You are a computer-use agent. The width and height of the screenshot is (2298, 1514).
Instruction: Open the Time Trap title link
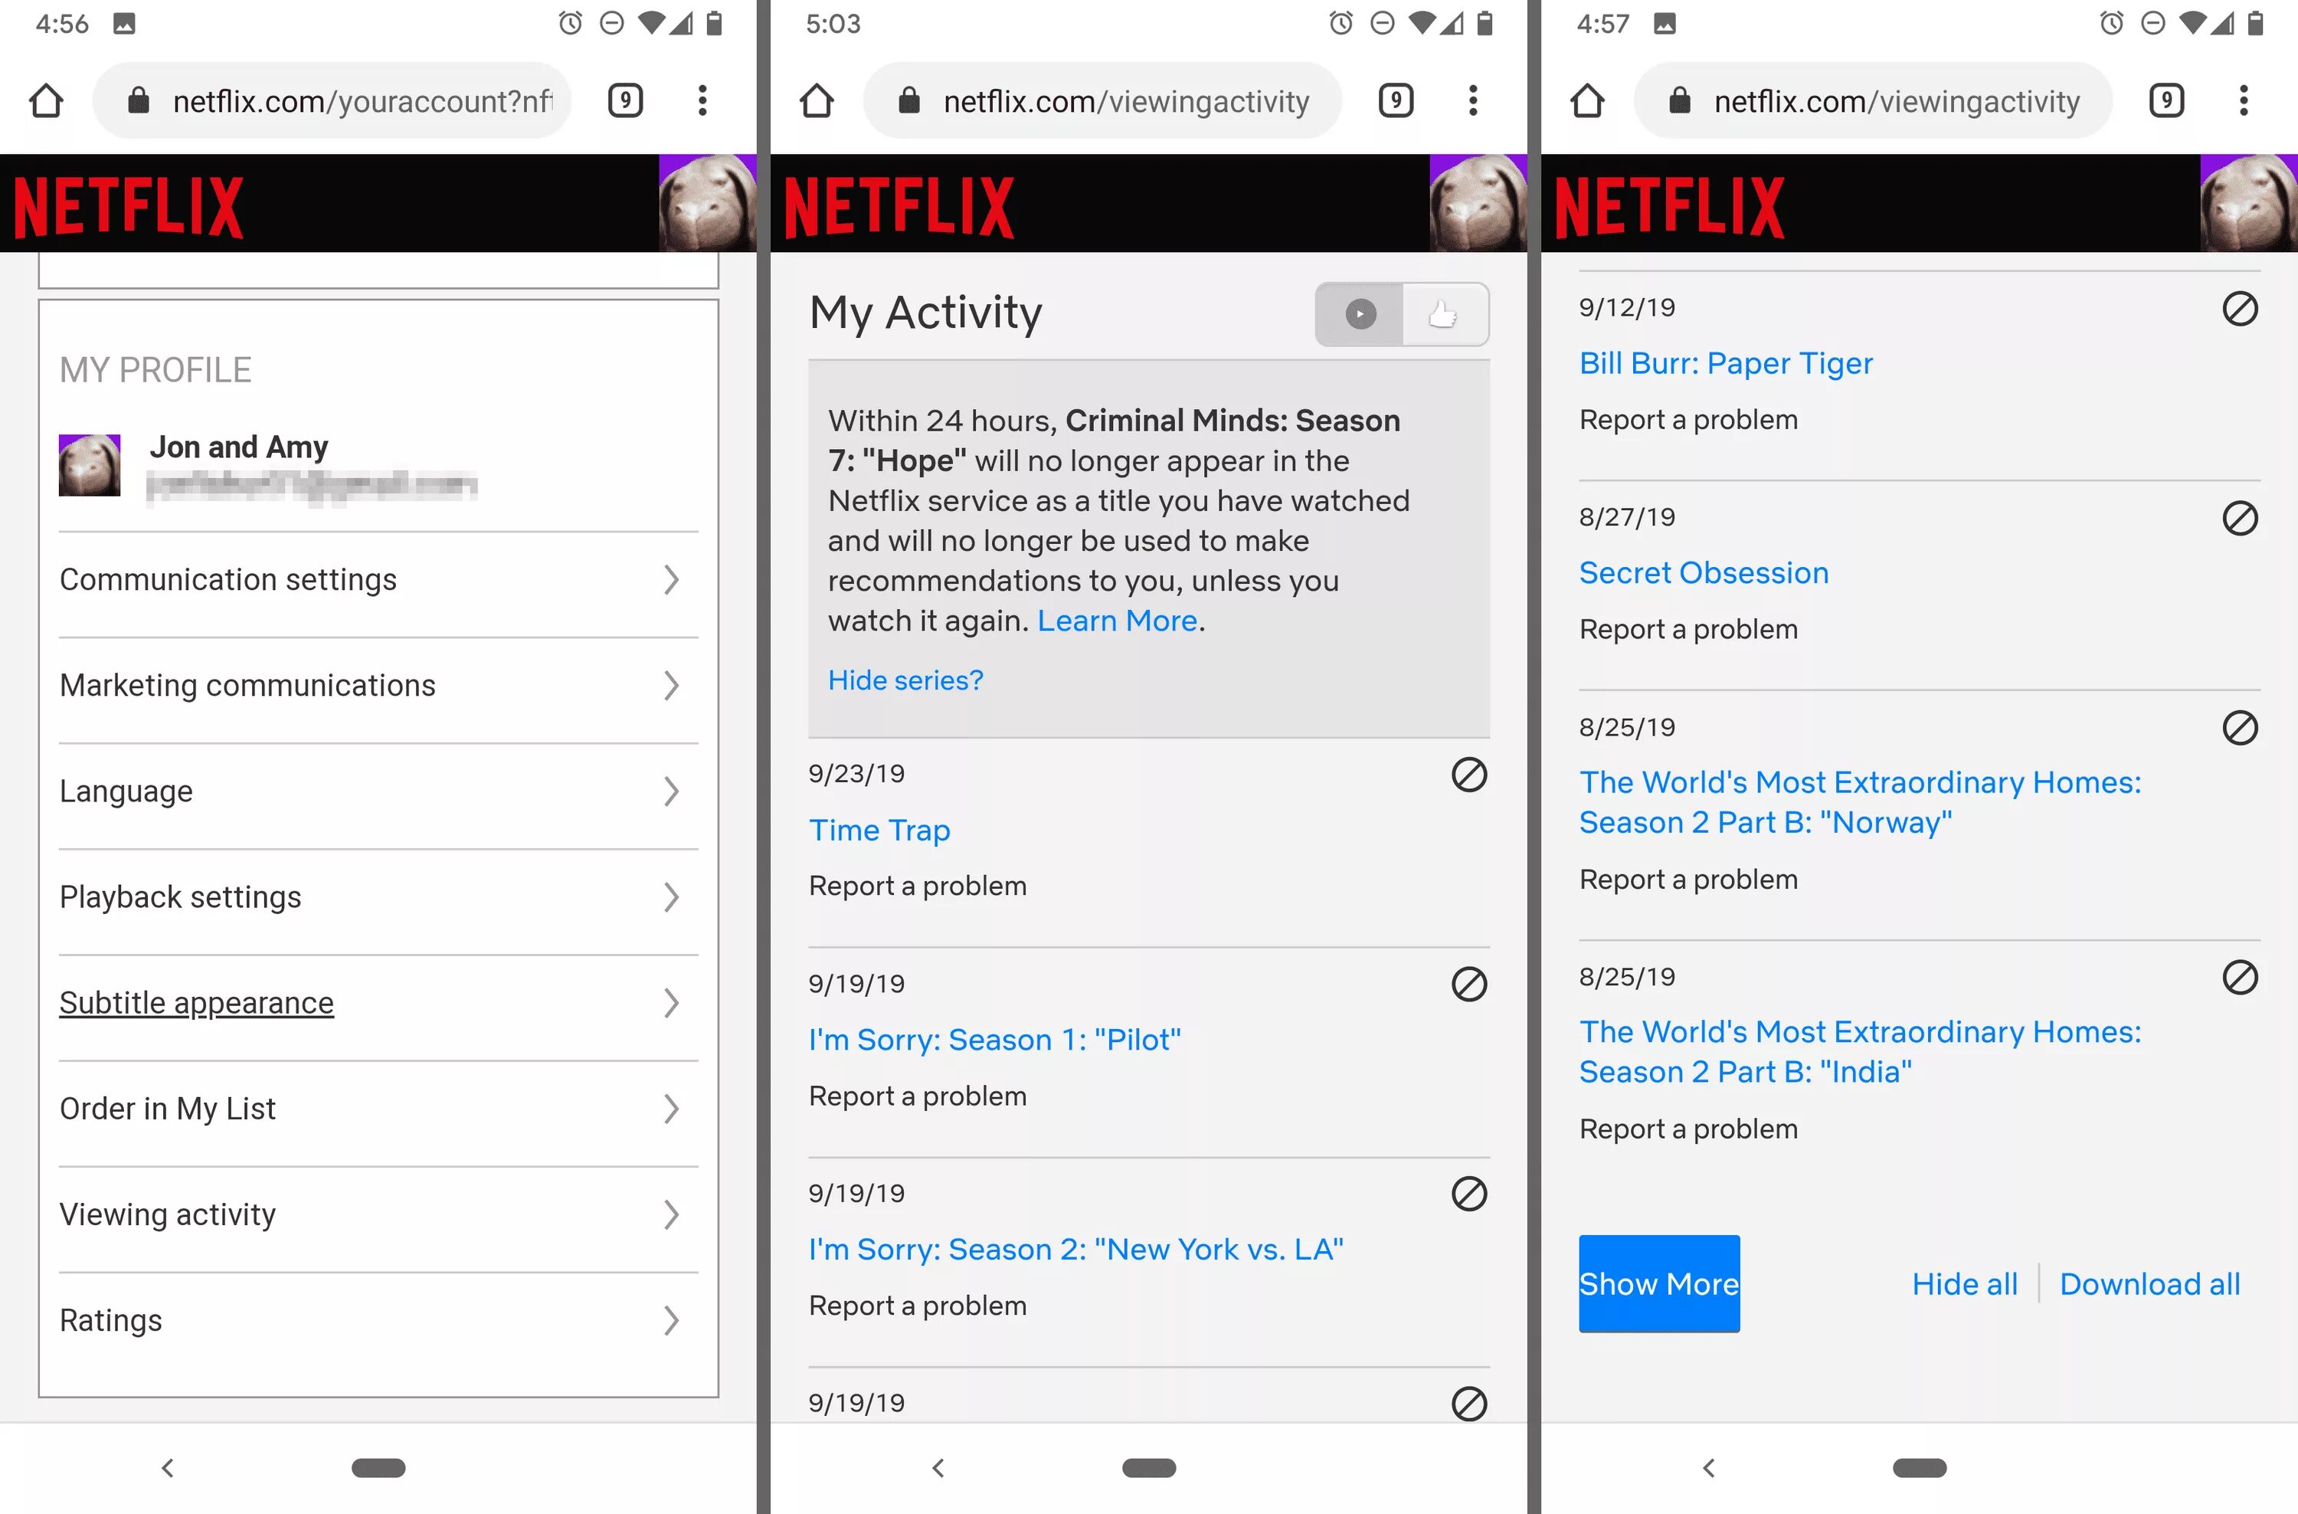(x=879, y=831)
